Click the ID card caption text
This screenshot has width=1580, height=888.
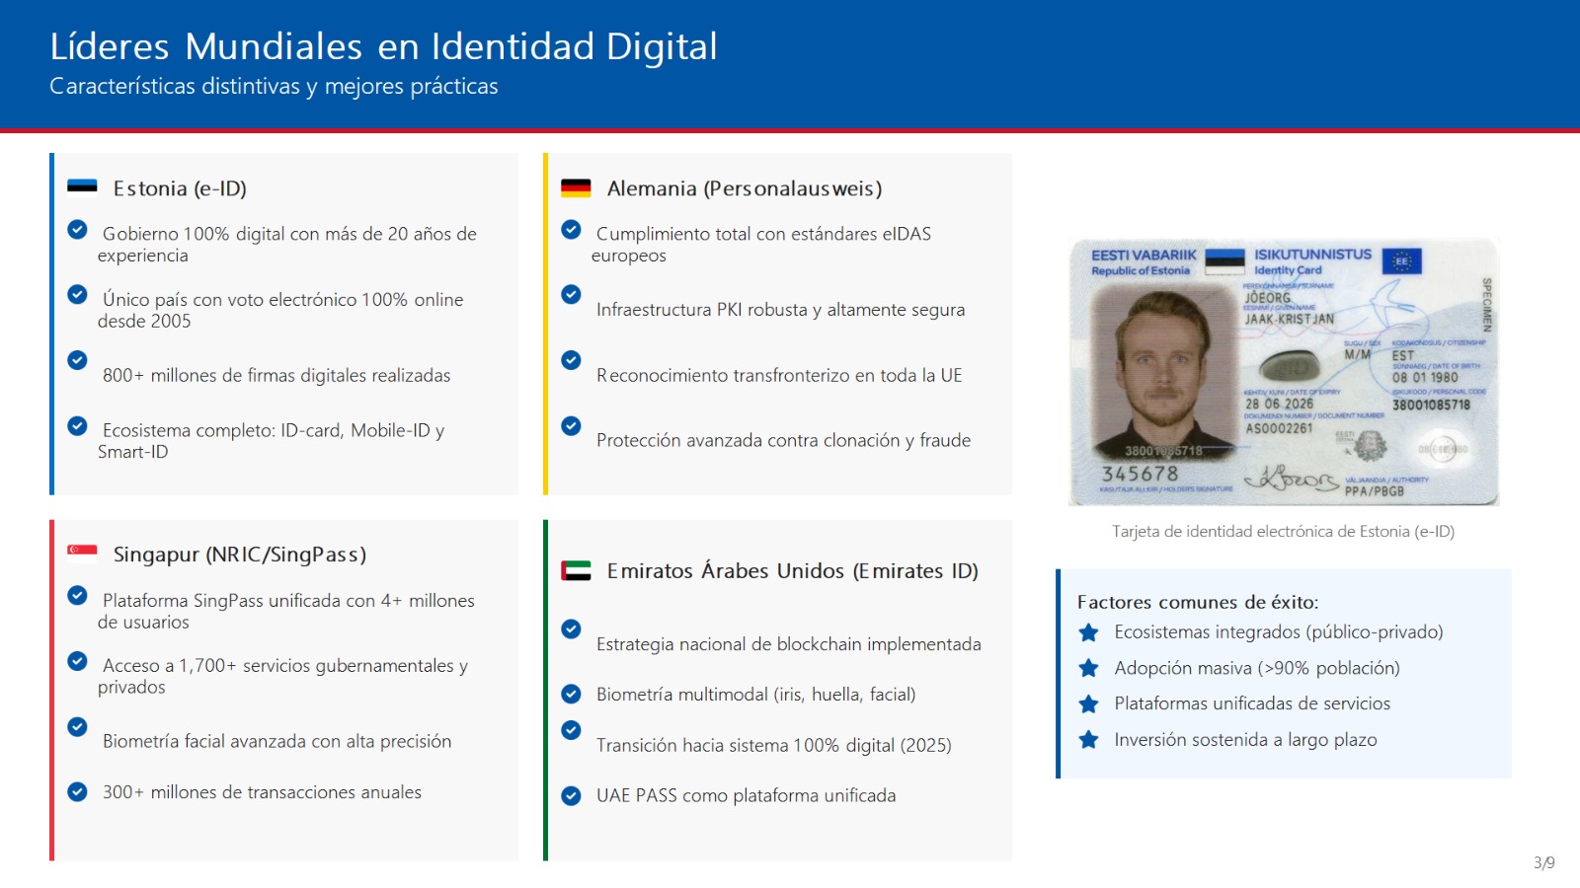[x=1283, y=532]
